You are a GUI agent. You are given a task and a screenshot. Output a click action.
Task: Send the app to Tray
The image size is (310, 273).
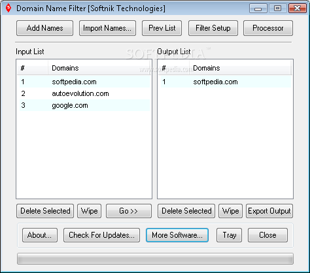[229, 235]
